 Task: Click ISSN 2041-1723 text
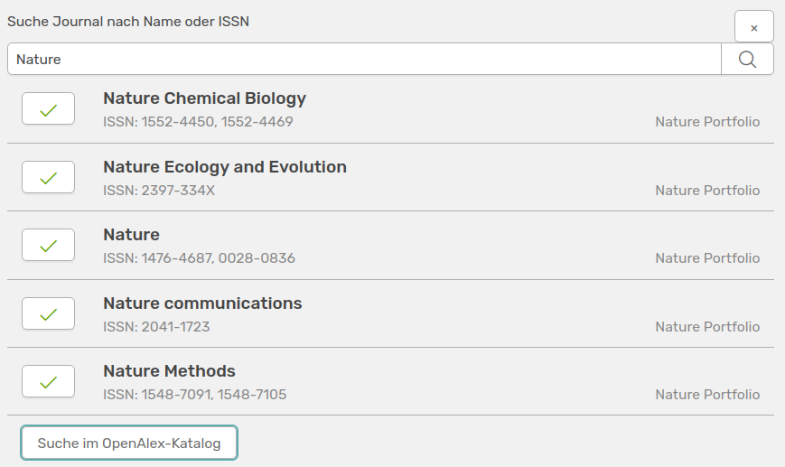coord(156,326)
